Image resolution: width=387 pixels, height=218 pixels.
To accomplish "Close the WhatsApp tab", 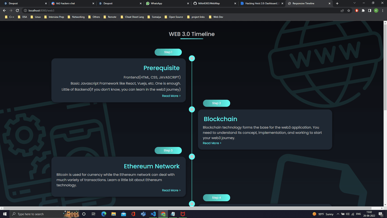I will (x=188, y=3).
